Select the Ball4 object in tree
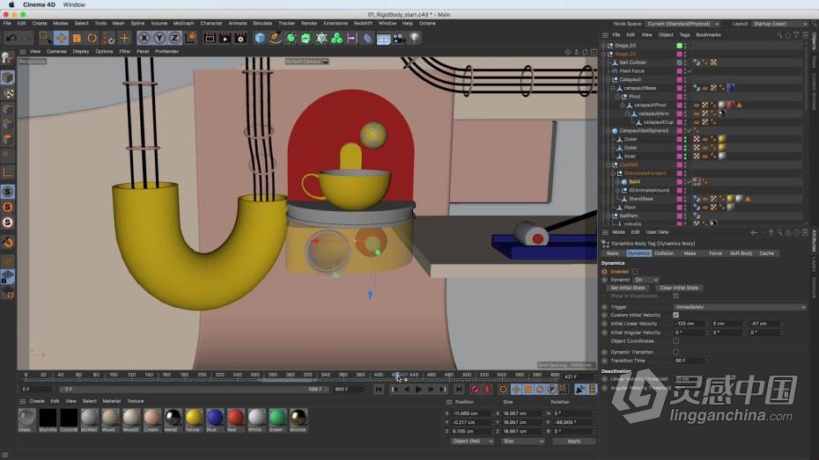The height and width of the screenshot is (460, 819). pyautogui.click(x=634, y=182)
